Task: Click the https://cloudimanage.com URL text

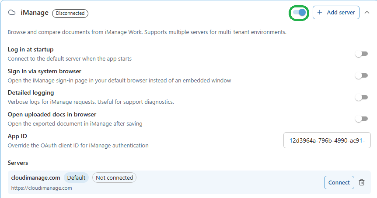Action: click(42, 188)
